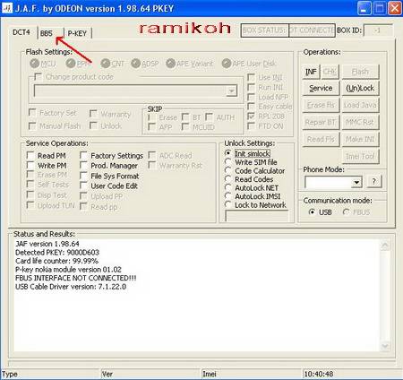The width and height of the screenshot is (403, 380).
Task: Enable the Read PM checkbox
Action: 30,156
